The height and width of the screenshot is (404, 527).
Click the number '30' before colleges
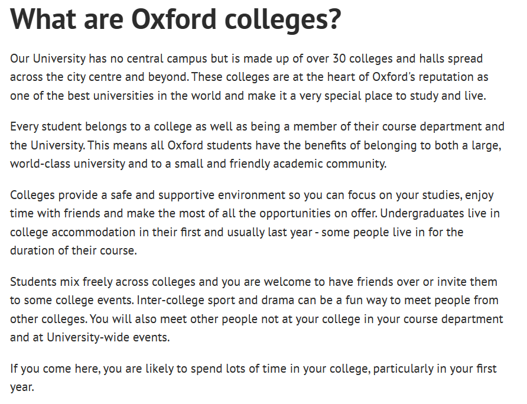pos(339,58)
